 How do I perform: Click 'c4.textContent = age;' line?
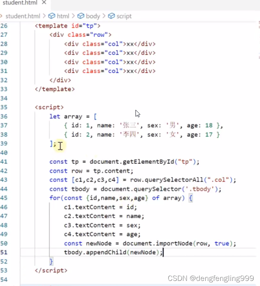click(x=102, y=234)
